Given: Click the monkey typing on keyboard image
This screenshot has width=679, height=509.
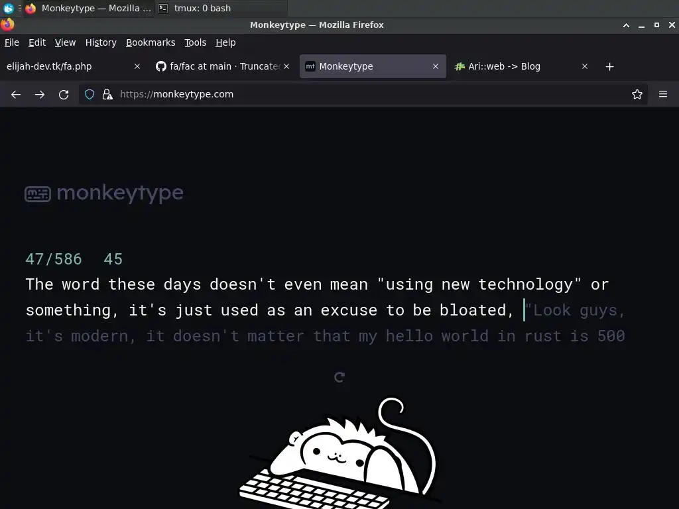Looking at the screenshot, I should point(339,453).
